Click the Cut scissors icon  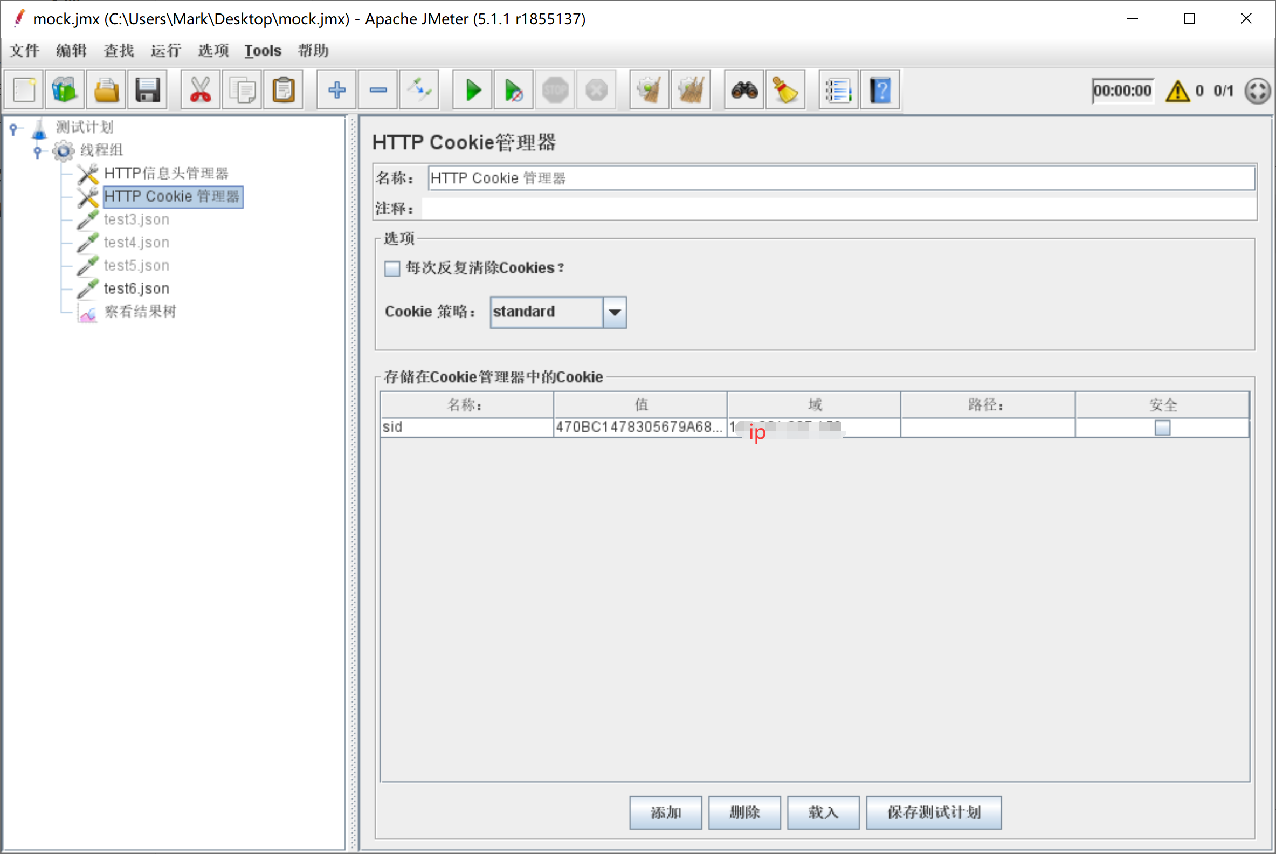tap(201, 90)
